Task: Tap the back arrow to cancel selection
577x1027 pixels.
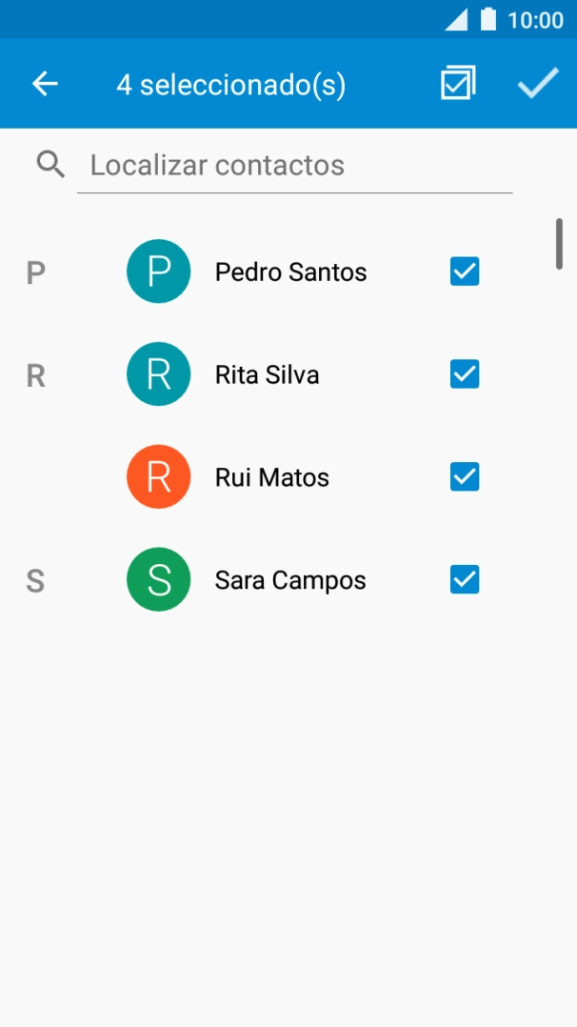Action: point(44,84)
